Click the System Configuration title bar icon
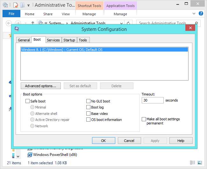Screen dimensions: 207x169 point(17,29)
